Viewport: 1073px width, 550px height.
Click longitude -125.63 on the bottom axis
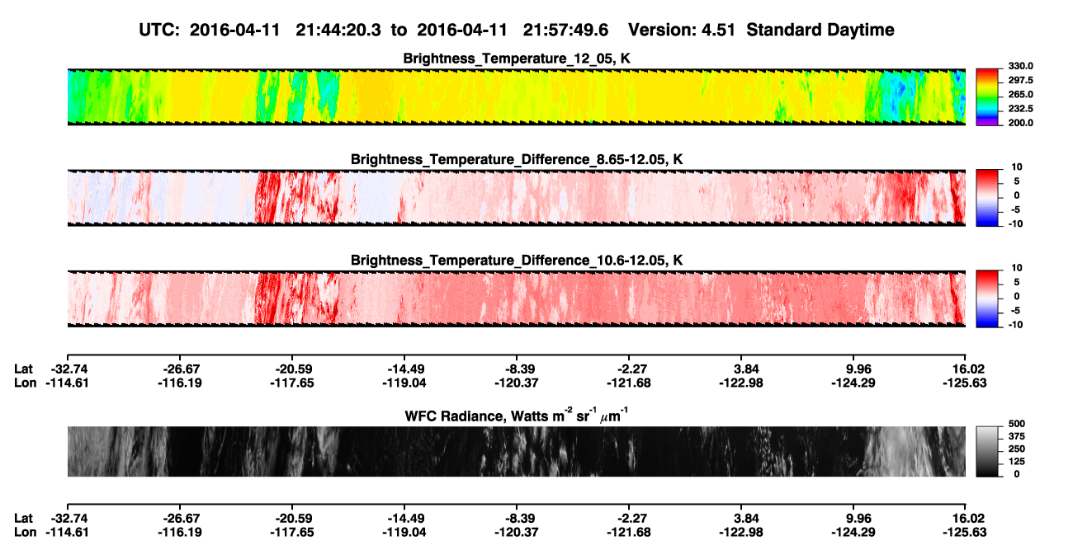pos(966,532)
